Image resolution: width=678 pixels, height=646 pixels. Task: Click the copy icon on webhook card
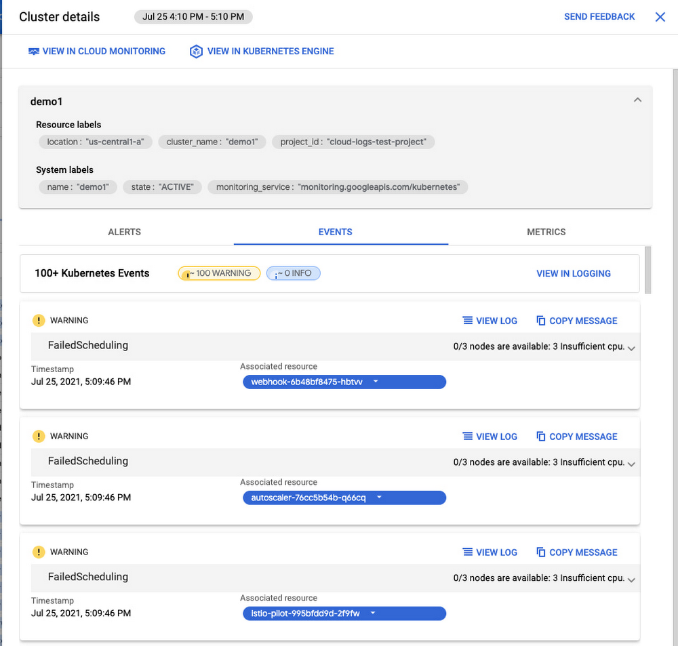(540, 321)
